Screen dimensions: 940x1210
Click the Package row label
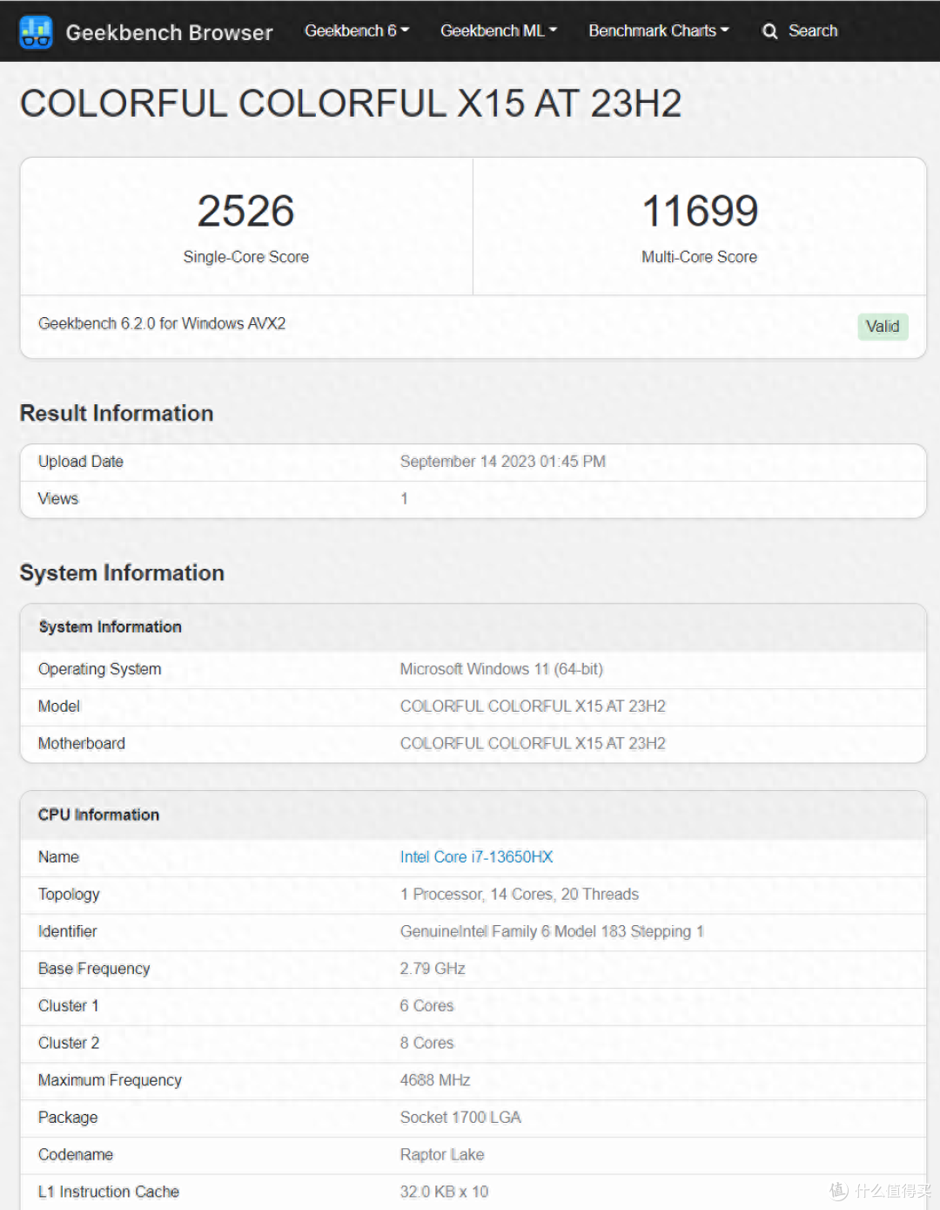click(x=68, y=1118)
